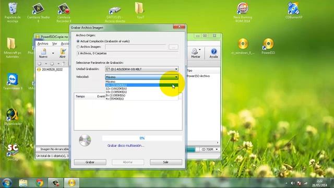Image resolution: width=334 pixels, height=188 pixels.
Task: Open YouT folder on desktop
Action: click(140, 10)
